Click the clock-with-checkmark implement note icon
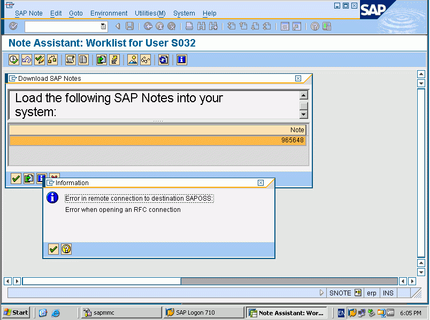This screenshot has height=320, width=430. pos(14,59)
